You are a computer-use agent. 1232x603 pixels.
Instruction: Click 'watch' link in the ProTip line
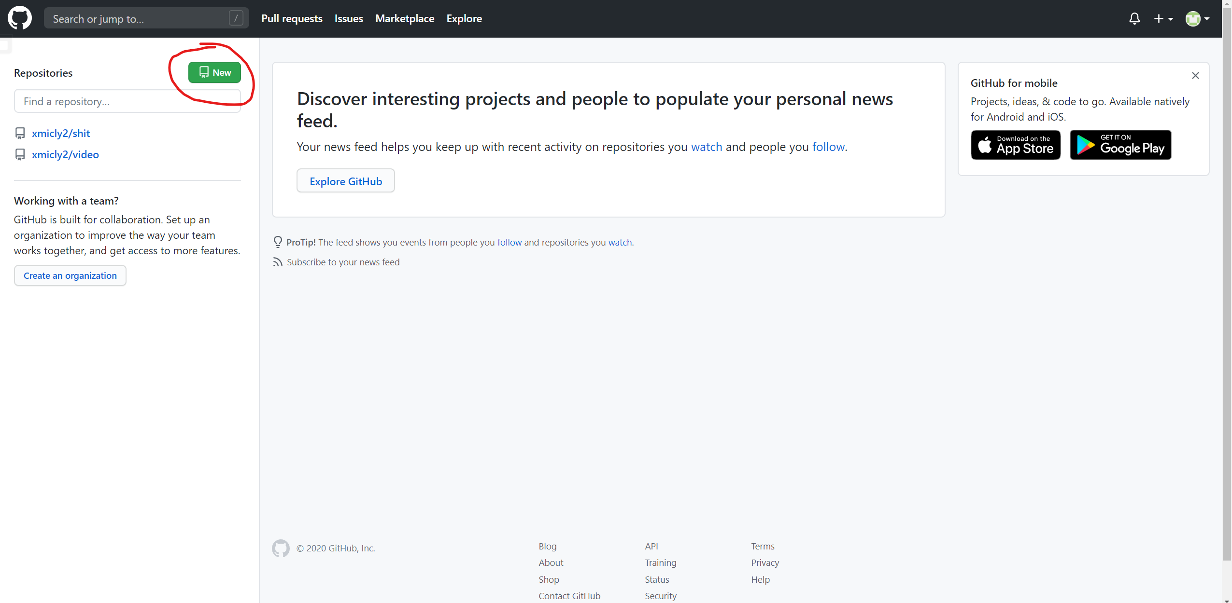620,242
